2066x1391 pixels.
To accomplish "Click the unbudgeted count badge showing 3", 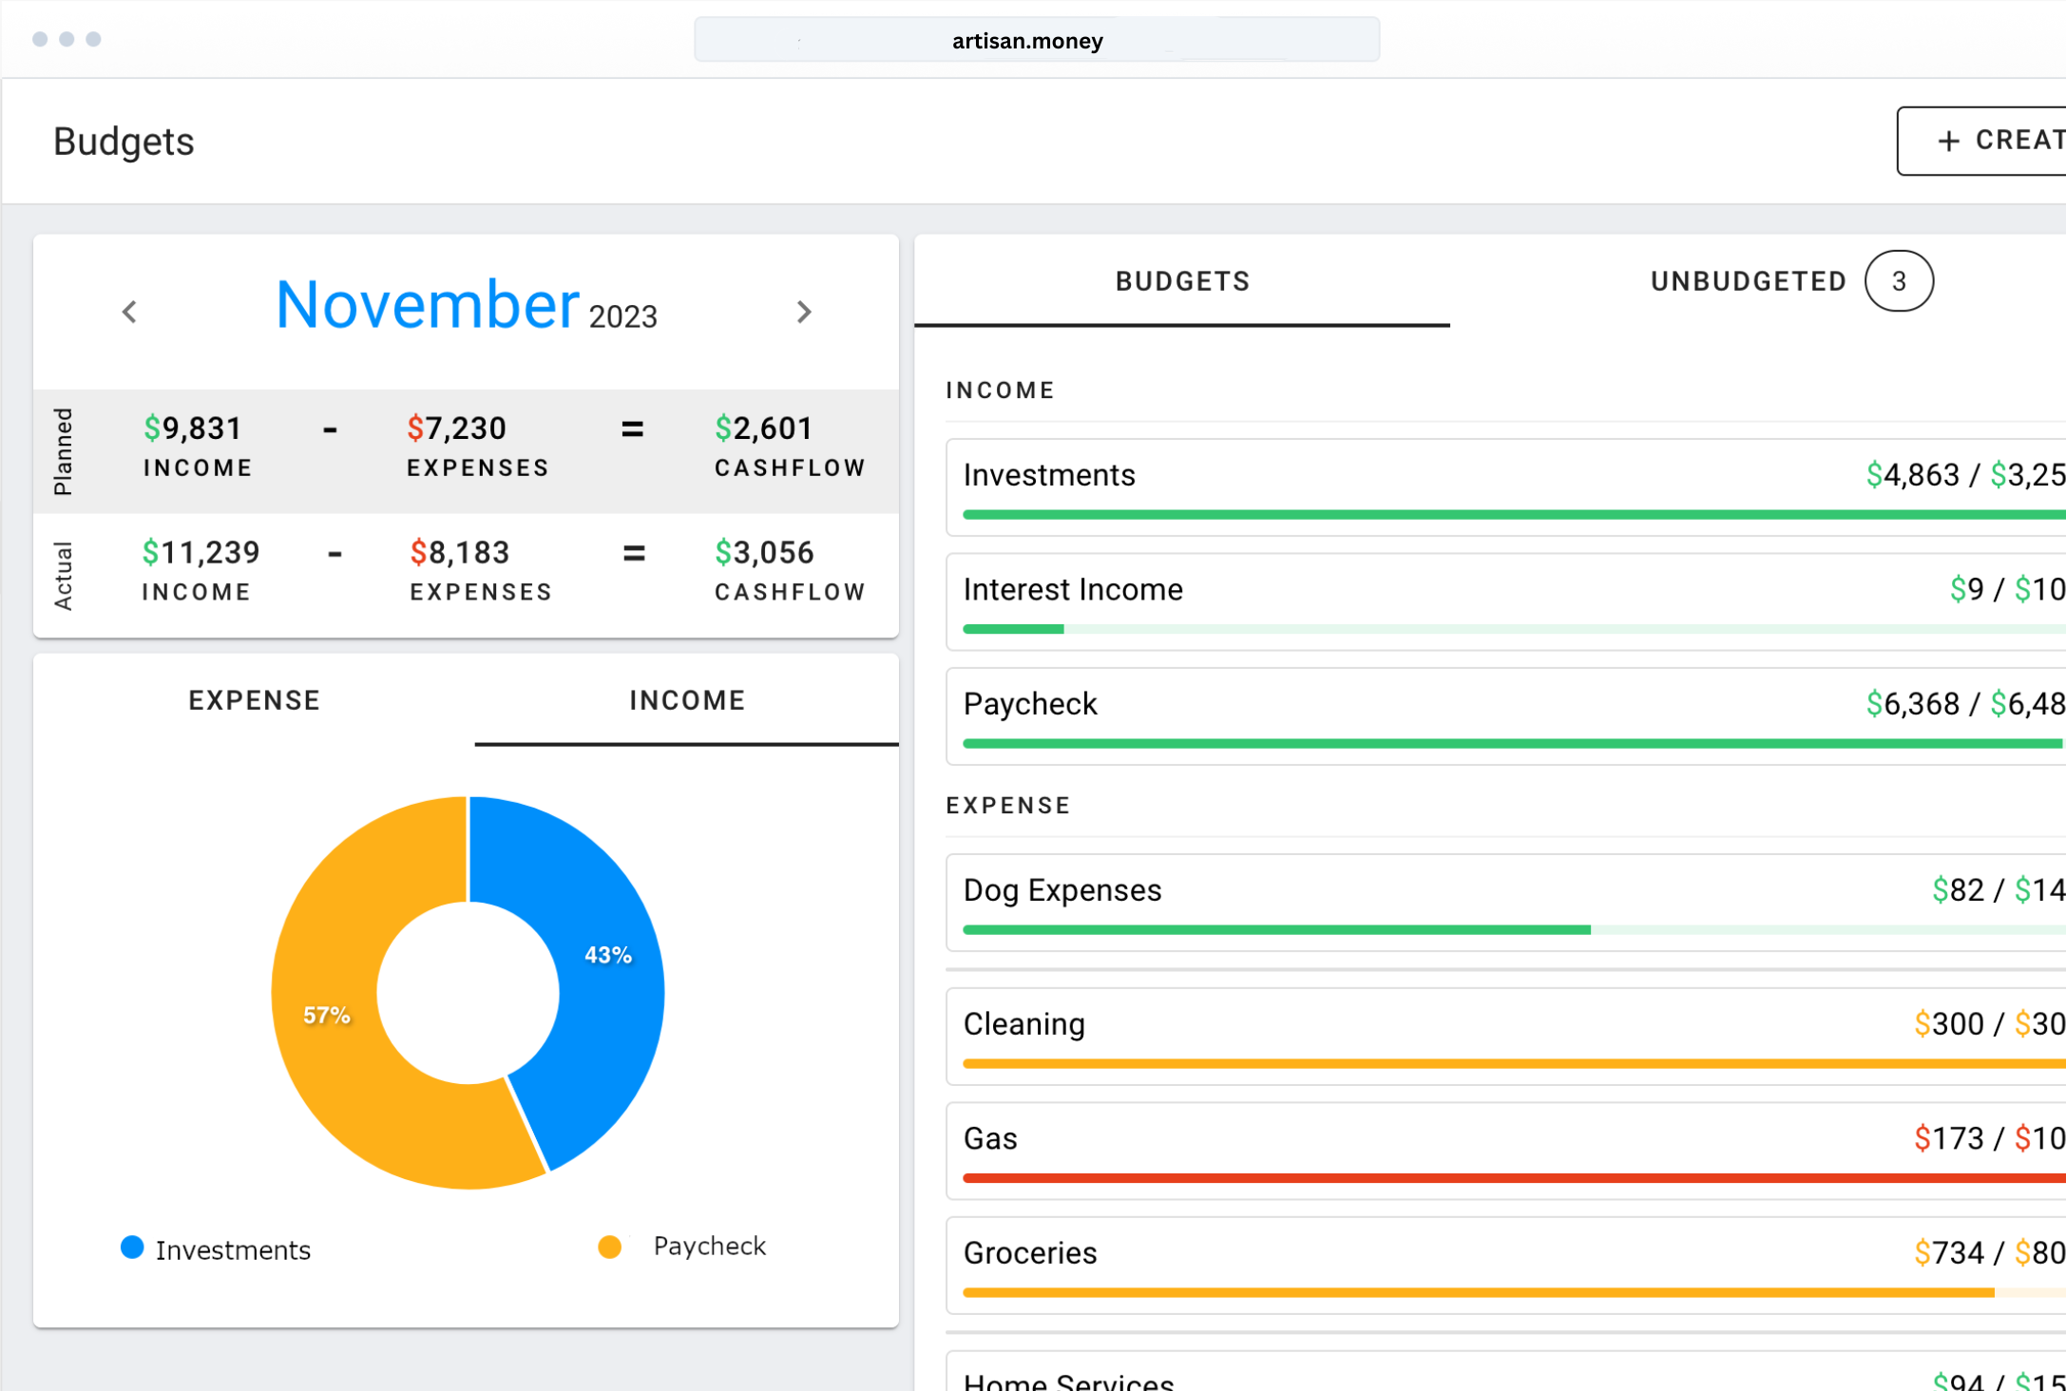I will tap(1898, 281).
